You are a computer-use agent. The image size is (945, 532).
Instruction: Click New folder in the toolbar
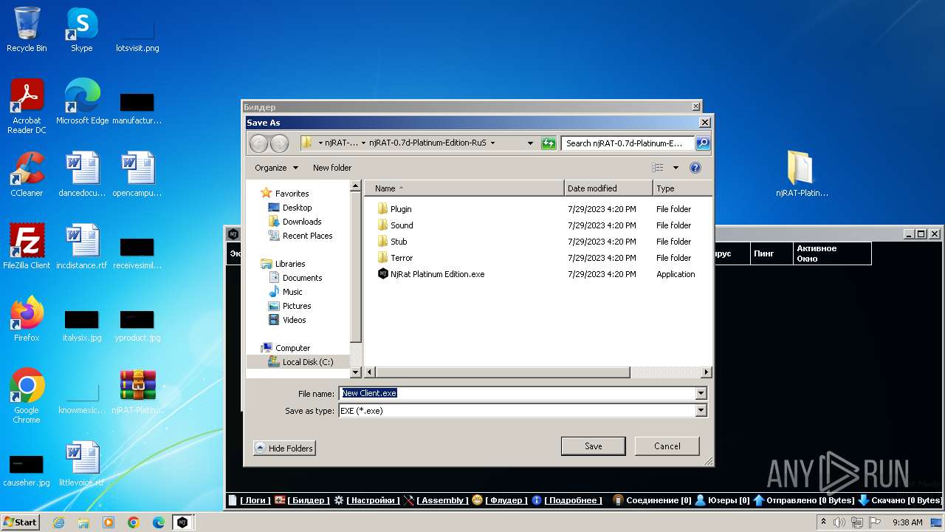tap(332, 168)
